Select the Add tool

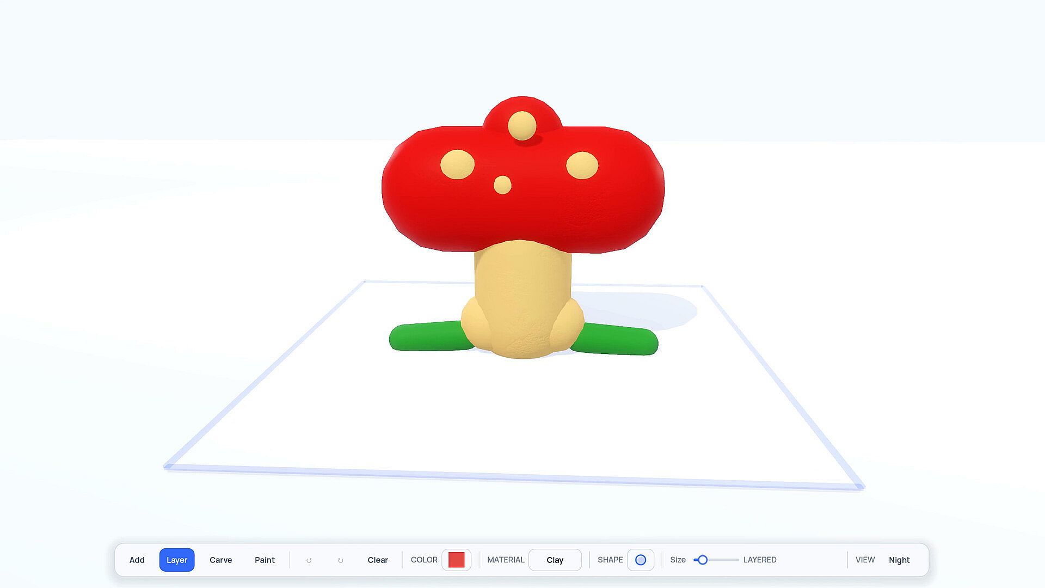[137, 560]
